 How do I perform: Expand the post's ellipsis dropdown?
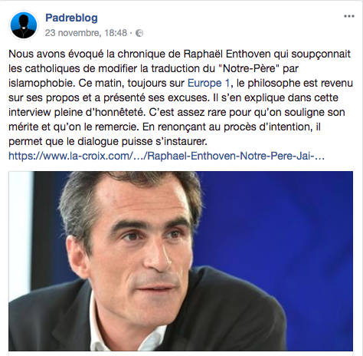(349, 16)
